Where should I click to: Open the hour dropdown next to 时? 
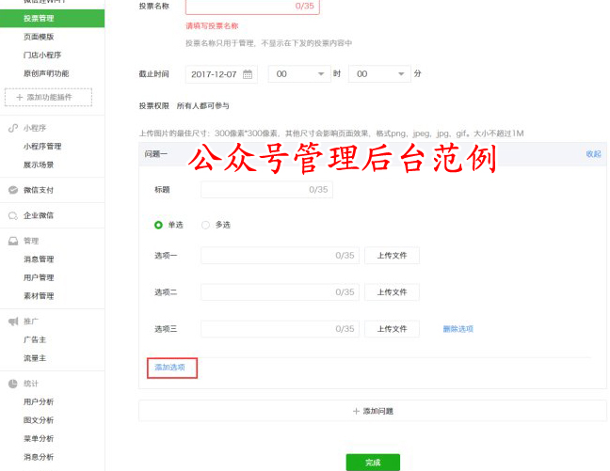coord(299,73)
